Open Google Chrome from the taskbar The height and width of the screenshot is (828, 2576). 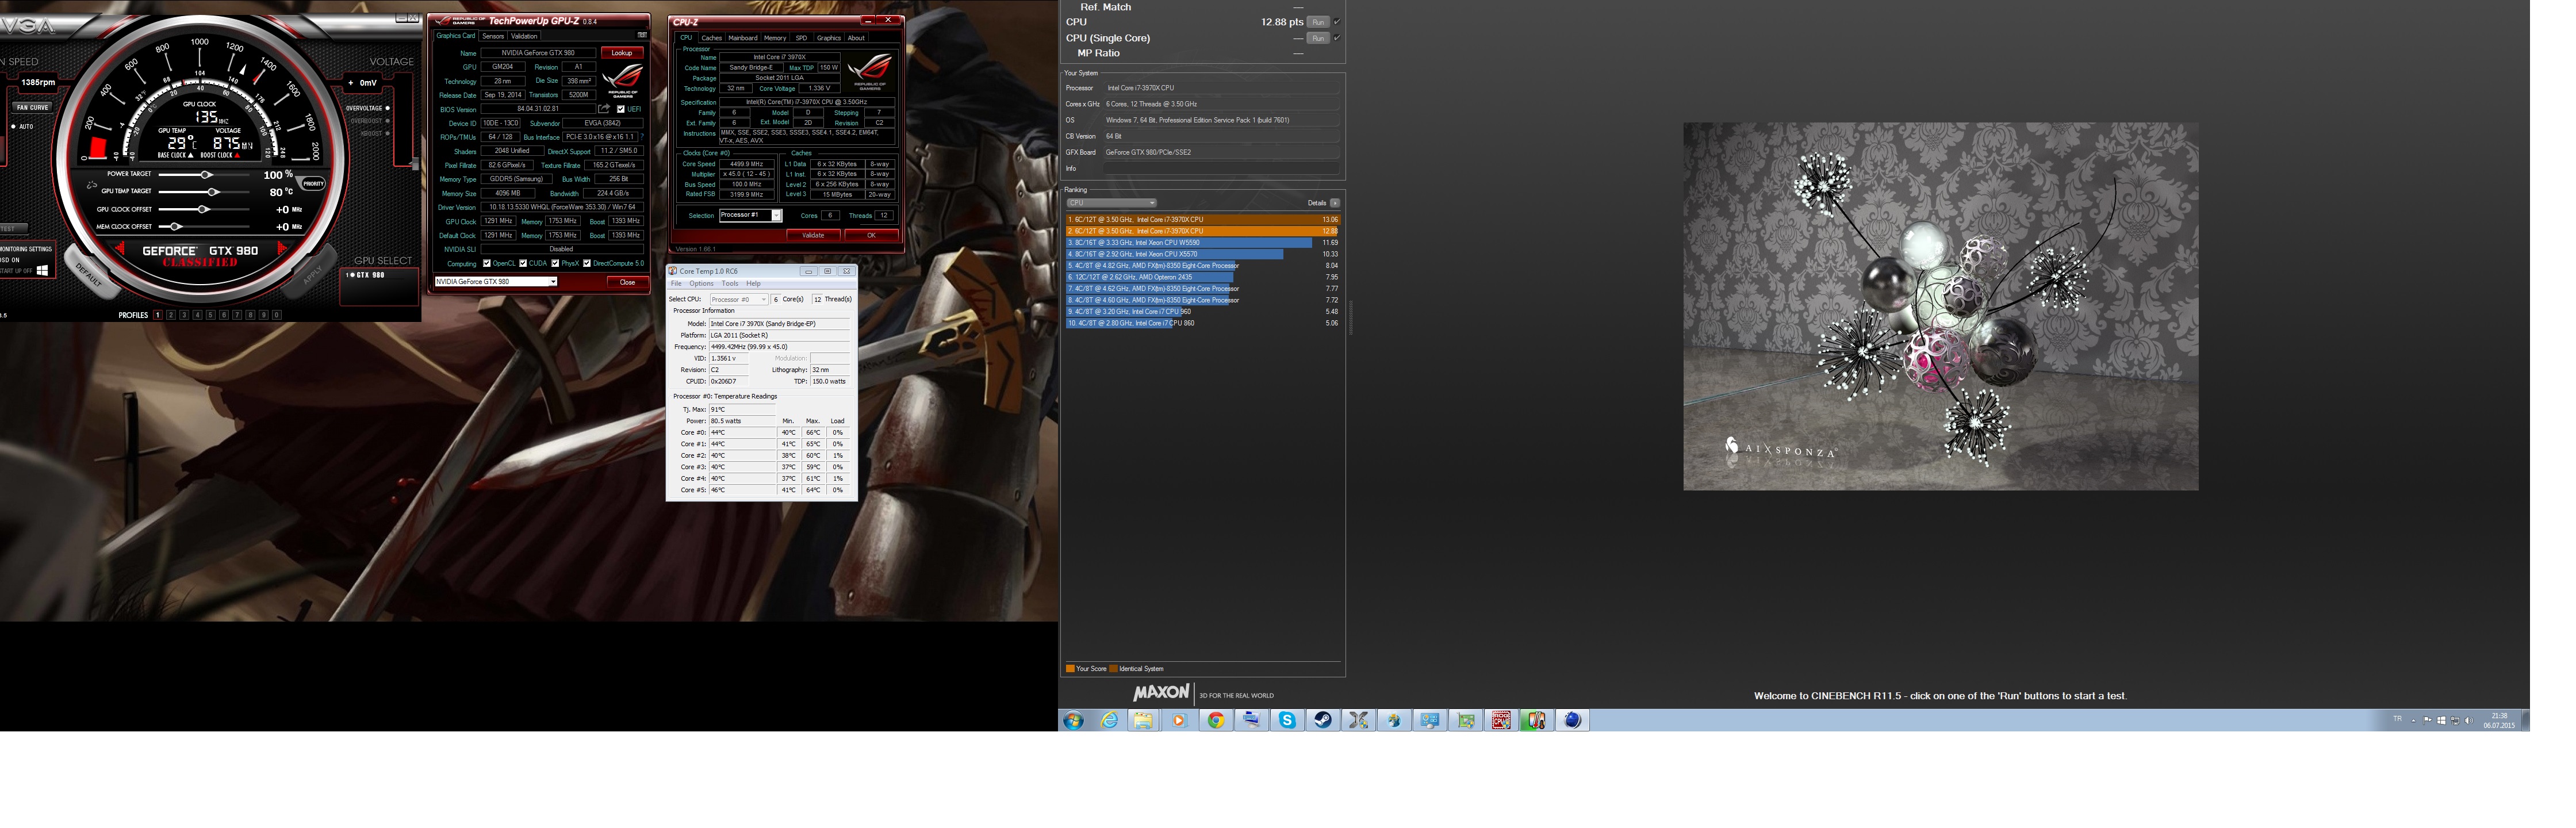coord(1215,720)
